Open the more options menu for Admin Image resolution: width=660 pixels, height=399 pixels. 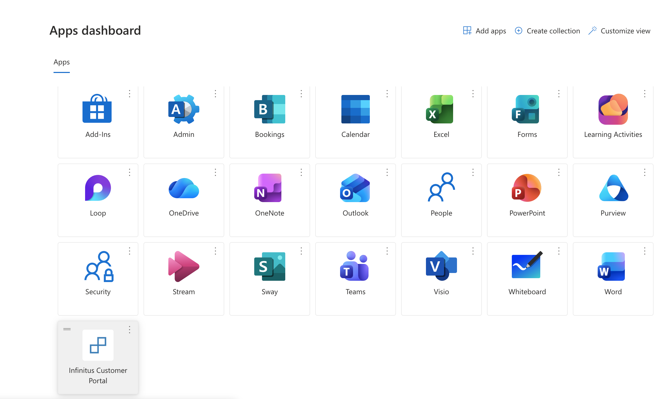(215, 93)
